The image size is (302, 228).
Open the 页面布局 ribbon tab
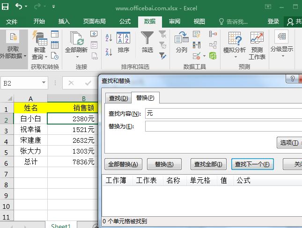click(95, 22)
